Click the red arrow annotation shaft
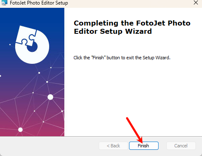Viewport: 202px width, 156px height. (x=133, y=128)
